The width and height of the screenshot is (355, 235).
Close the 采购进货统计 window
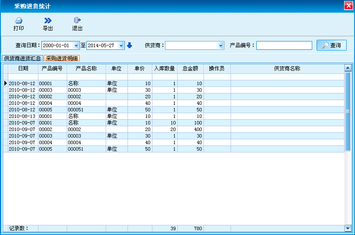point(348,6)
